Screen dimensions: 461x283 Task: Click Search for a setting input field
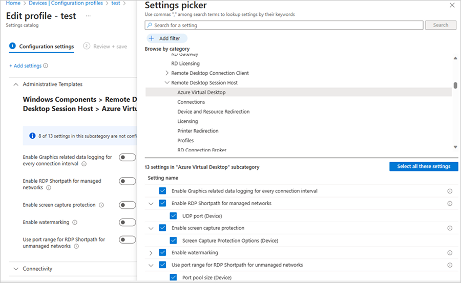click(x=284, y=25)
